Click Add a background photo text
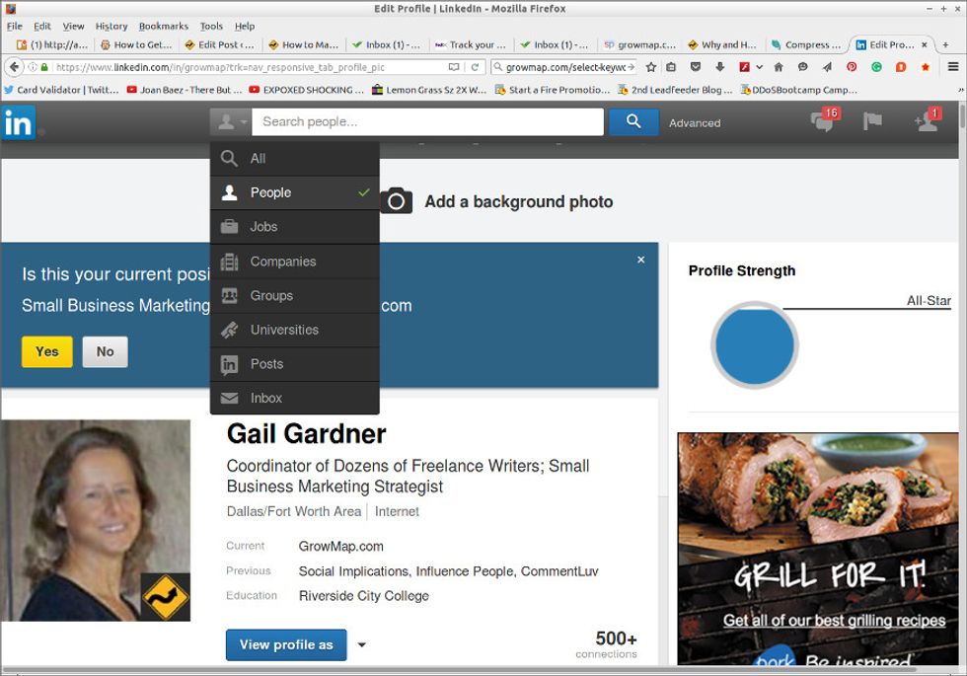Image resolution: width=967 pixels, height=676 pixels. [x=519, y=201]
